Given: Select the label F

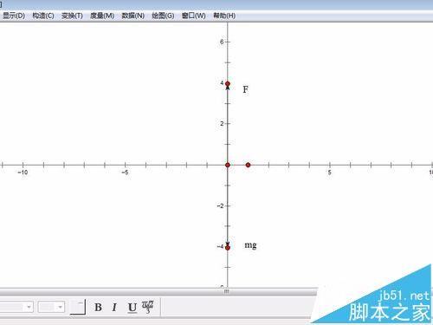Looking at the screenshot, I should click(245, 89).
